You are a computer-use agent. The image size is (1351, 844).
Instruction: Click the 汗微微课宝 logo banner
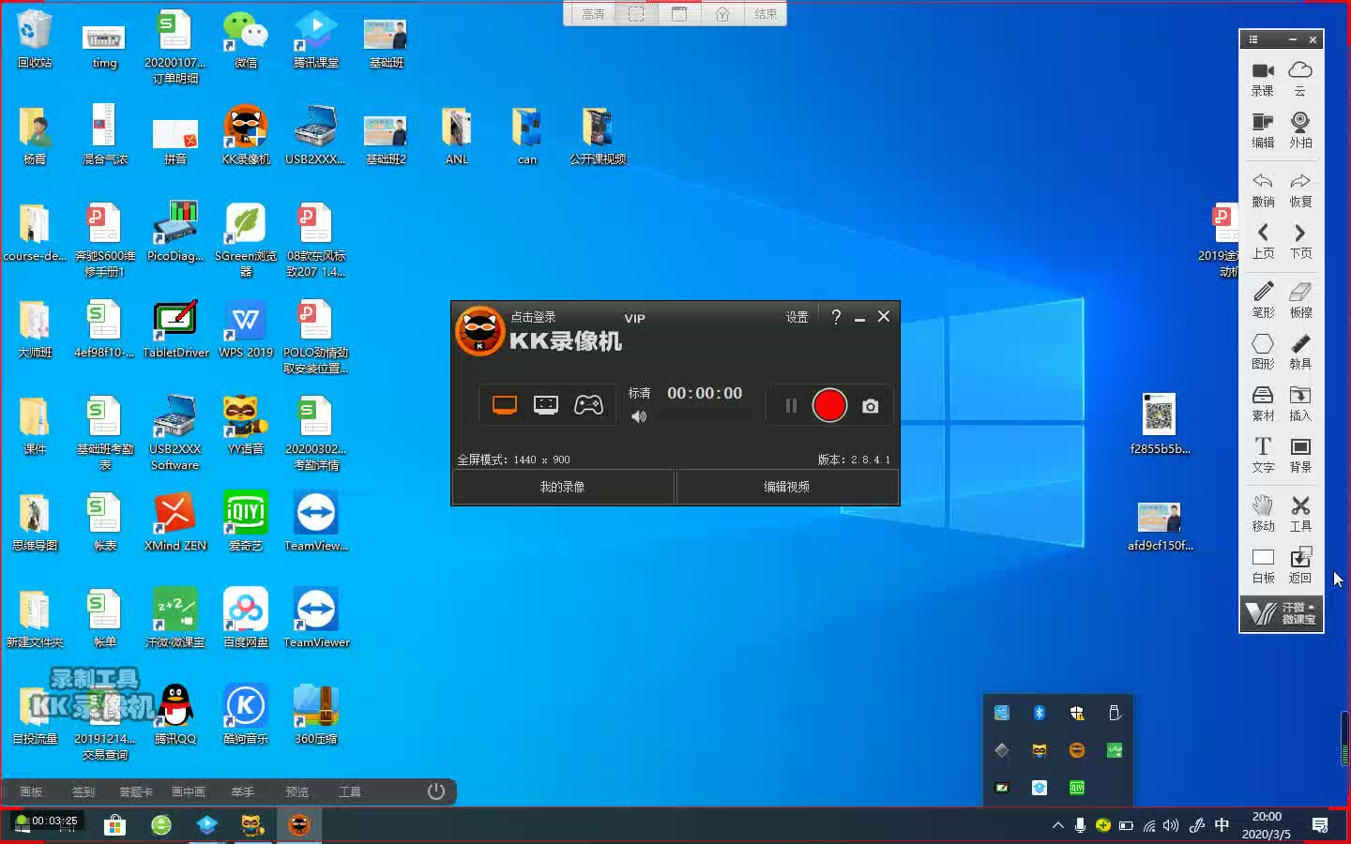1282,614
